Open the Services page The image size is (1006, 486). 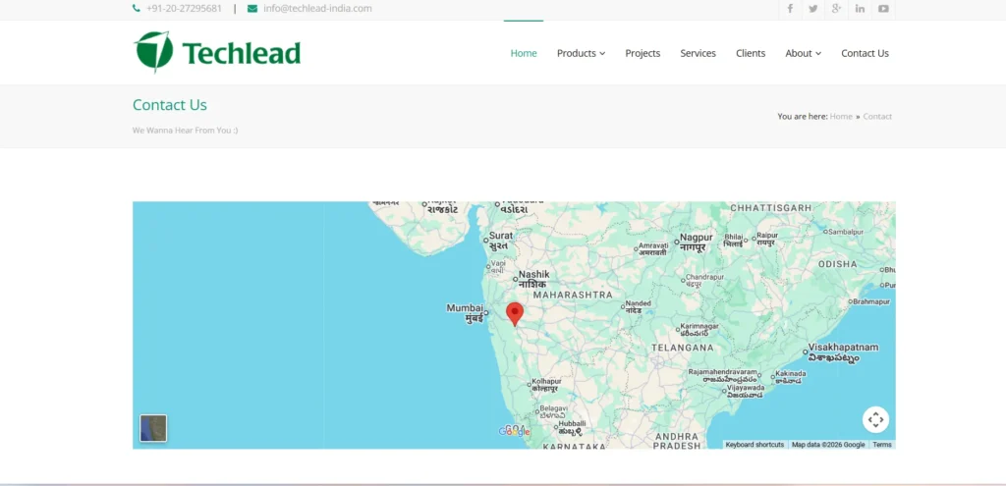[x=699, y=53]
